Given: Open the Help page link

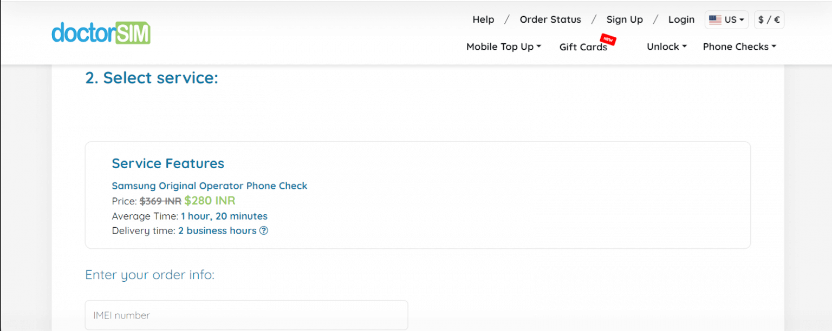Looking at the screenshot, I should coord(483,20).
